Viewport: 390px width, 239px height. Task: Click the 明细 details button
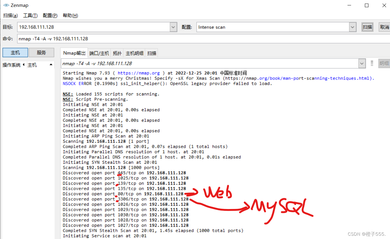(384, 63)
